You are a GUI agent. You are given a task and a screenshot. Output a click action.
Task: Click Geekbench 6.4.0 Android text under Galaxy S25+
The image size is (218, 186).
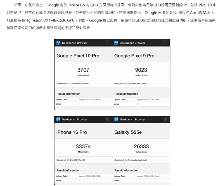[131, 160]
